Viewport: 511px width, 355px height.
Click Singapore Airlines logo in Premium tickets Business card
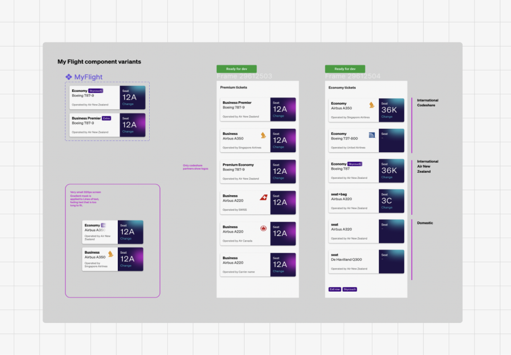pyautogui.click(x=263, y=135)
